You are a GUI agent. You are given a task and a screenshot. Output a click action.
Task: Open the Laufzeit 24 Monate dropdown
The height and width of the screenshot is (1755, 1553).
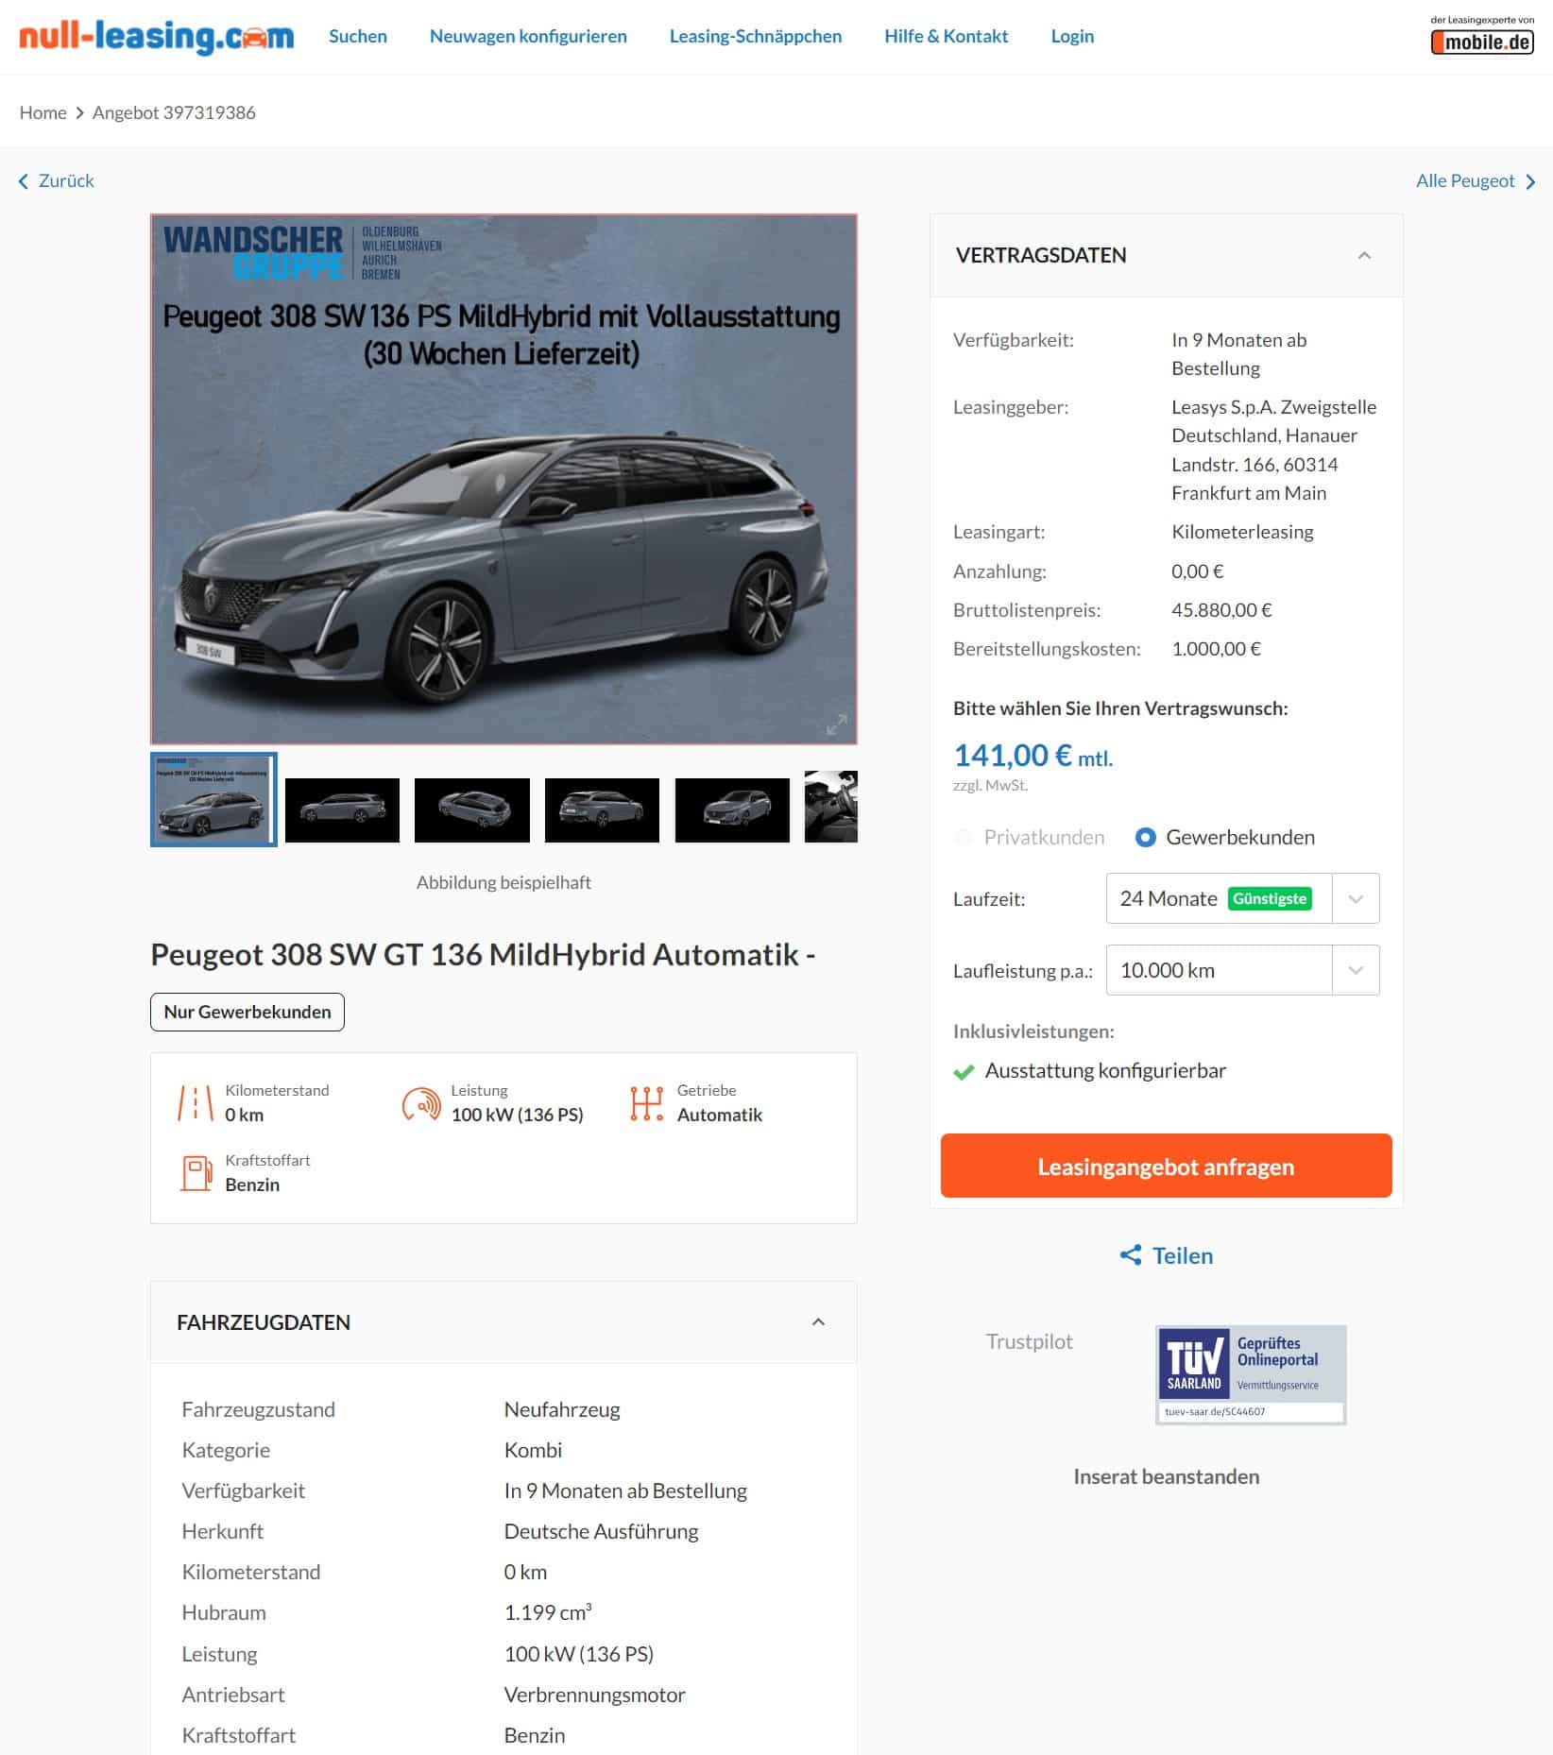coord(1242,898)
